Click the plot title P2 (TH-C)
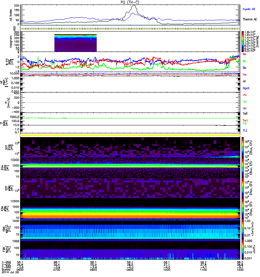Viewport: 260px width, 277px height. coord(130,2)
